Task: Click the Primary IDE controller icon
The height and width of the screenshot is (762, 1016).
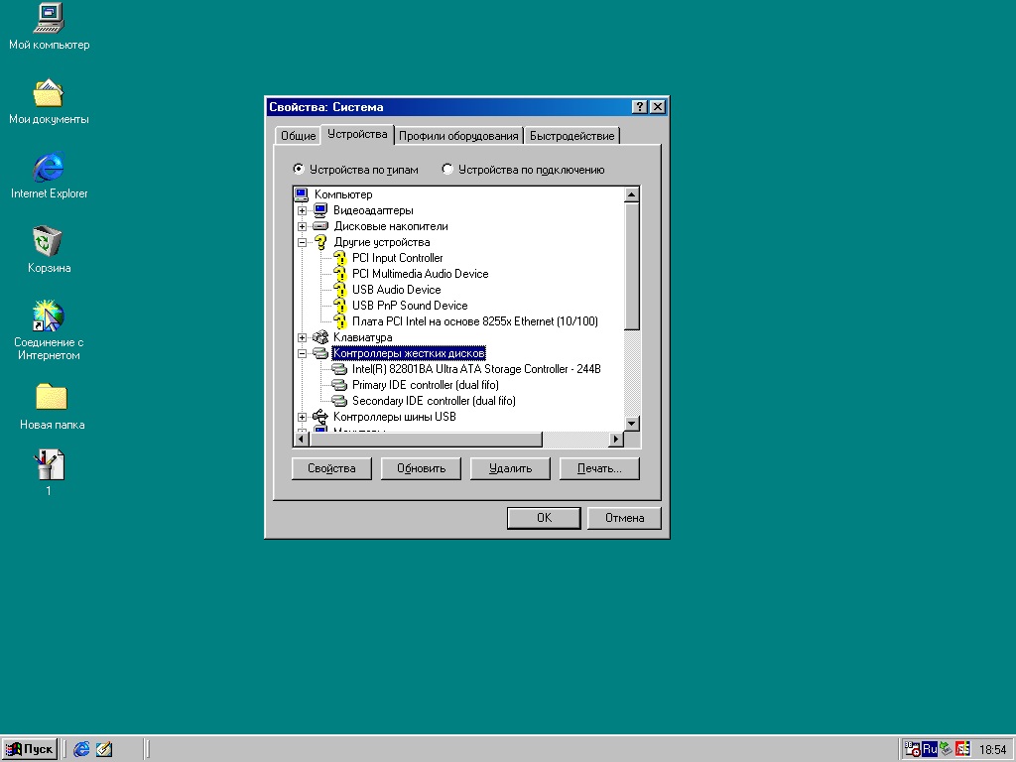Action: [339, 385]
